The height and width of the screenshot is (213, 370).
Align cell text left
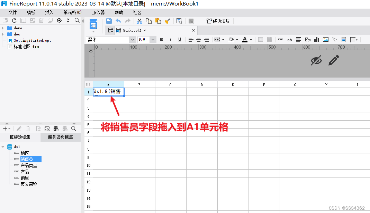191,40
